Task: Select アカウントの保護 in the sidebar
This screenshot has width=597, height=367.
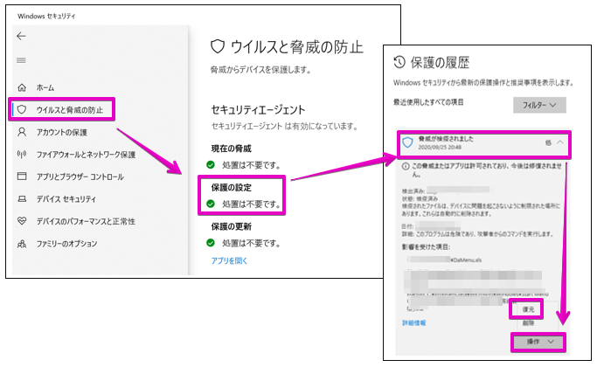Action: pyautogui.click(x=62, y=132)
